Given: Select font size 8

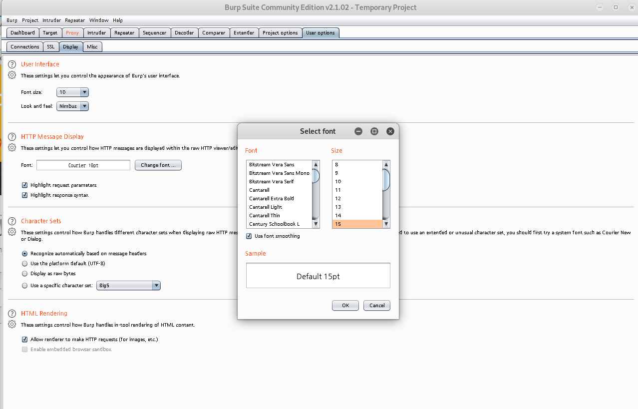Looking at the screenshot, I should 357,165.
